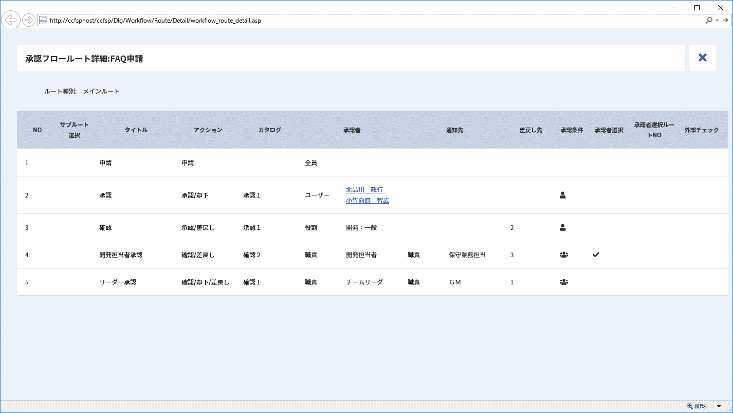Click the 開発：一般 approver cell

coord(361,227)
